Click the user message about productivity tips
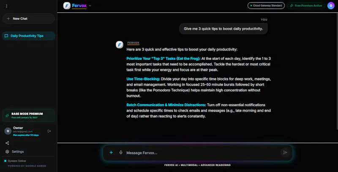 [x=223, y=29]
